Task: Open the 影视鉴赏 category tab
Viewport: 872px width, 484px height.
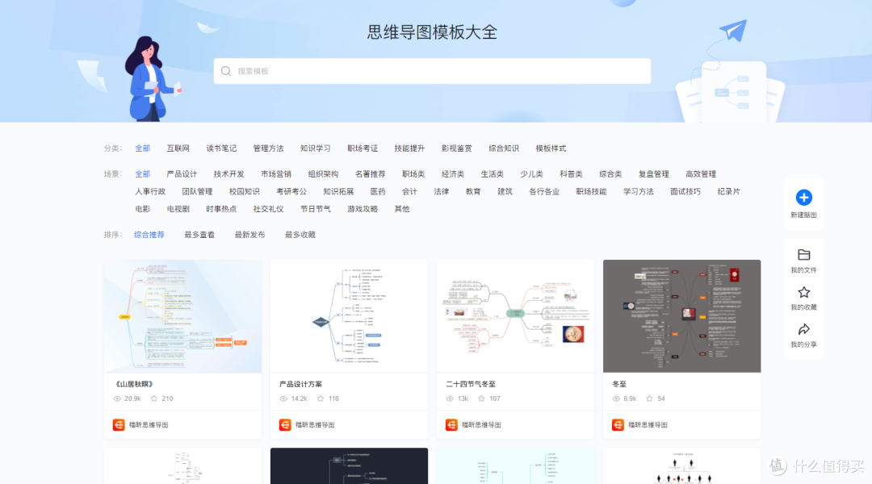Action: coord(456,148)
